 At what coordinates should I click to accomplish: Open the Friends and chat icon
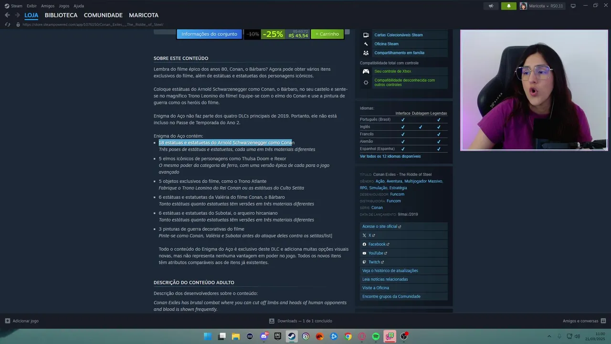click(603, 321)
